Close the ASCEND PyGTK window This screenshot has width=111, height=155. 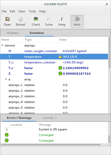coord(107,4)
